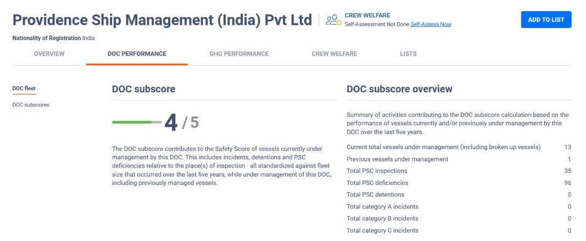Viewport: 586px width, 241px height.
Task: Click the Crew Welfare people icon
Action: (333, 20)
